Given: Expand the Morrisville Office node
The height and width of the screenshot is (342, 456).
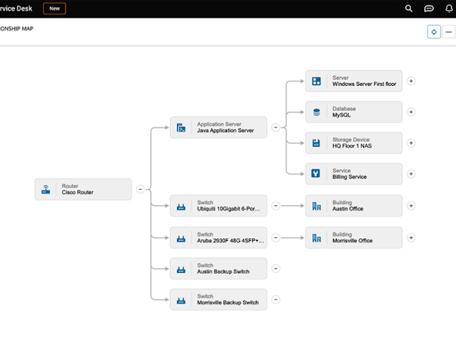Looking at the screenshot, I should pos(411,237).
